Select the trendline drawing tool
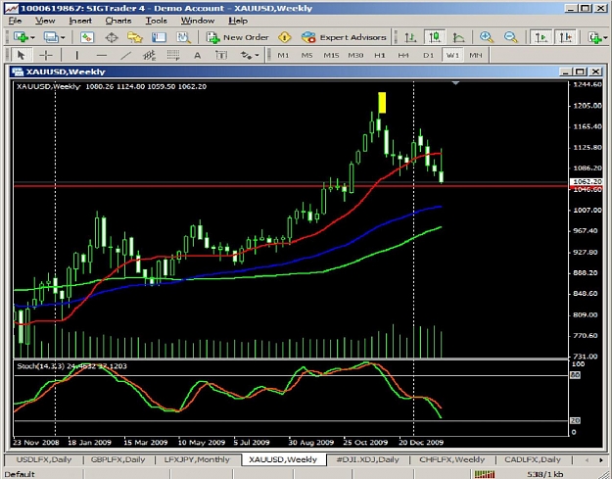 (125, 55)
